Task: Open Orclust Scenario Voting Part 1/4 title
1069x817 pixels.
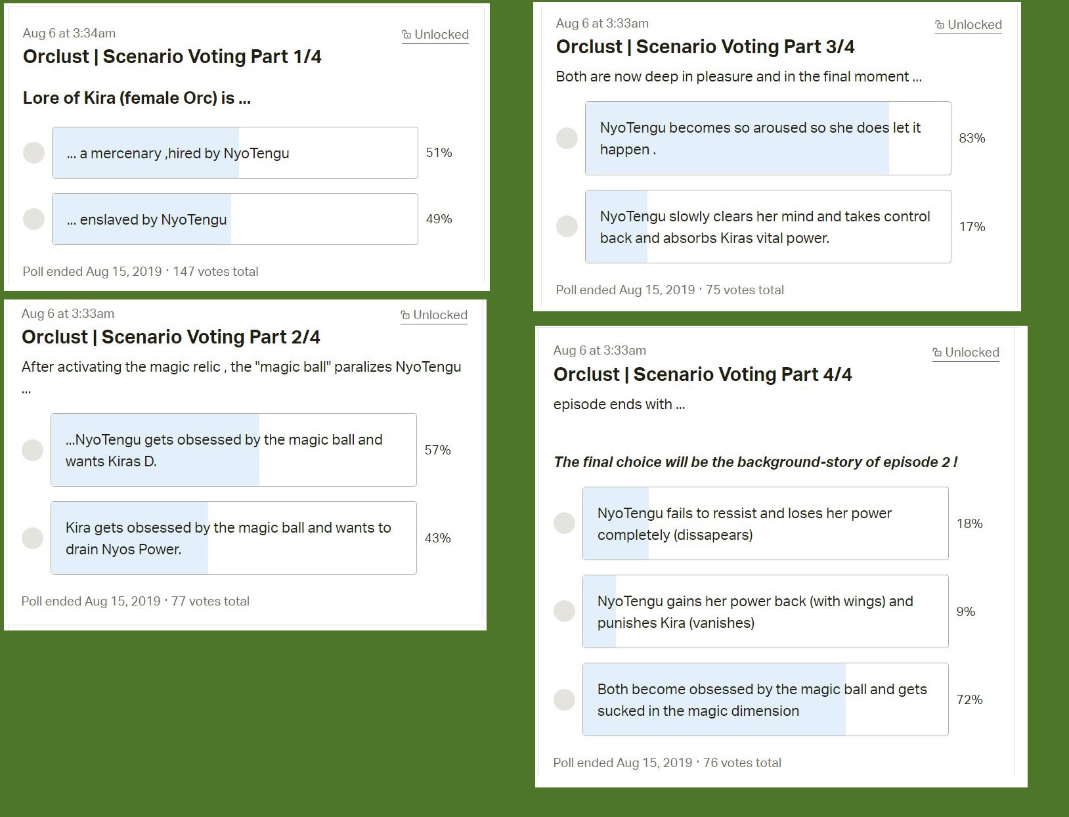Action: tap(172, 56)
